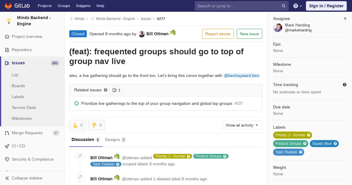Click the Repository file icon
Screen dimensions: 352x185
7,50
